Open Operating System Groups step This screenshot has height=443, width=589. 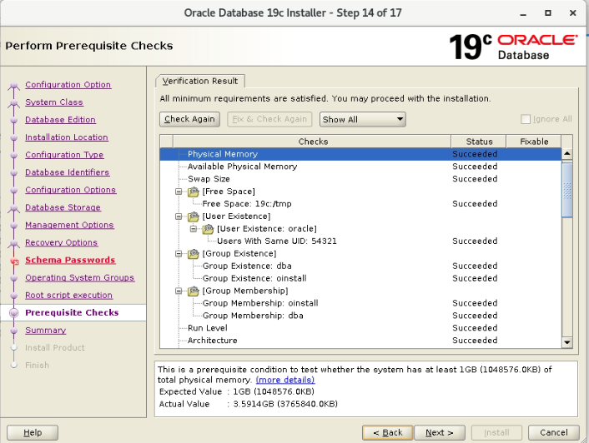[x=79, y=277]
